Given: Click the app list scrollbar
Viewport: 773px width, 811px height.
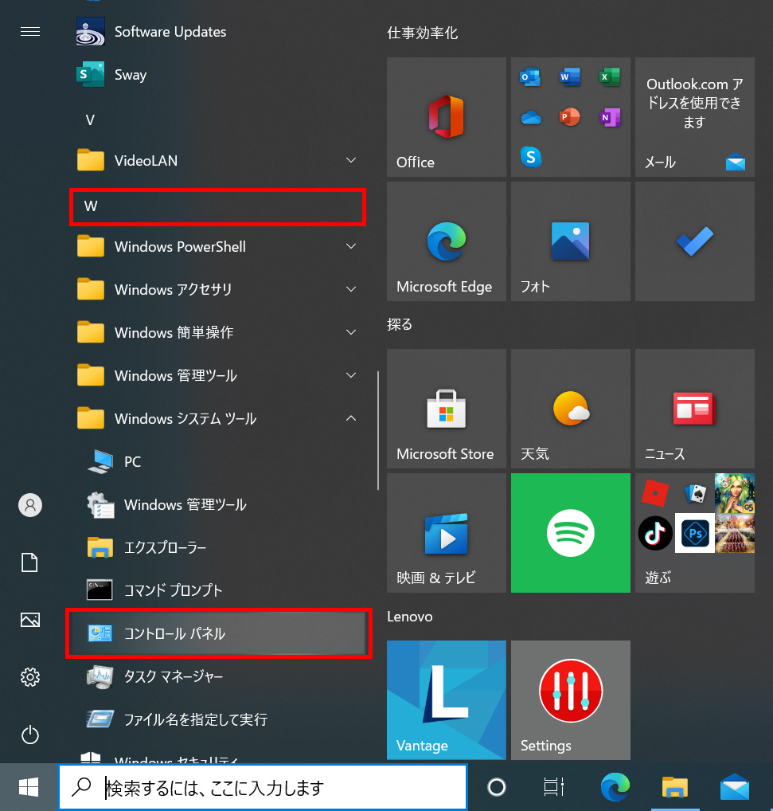Looking at the screenshot, I should [378, 430].
